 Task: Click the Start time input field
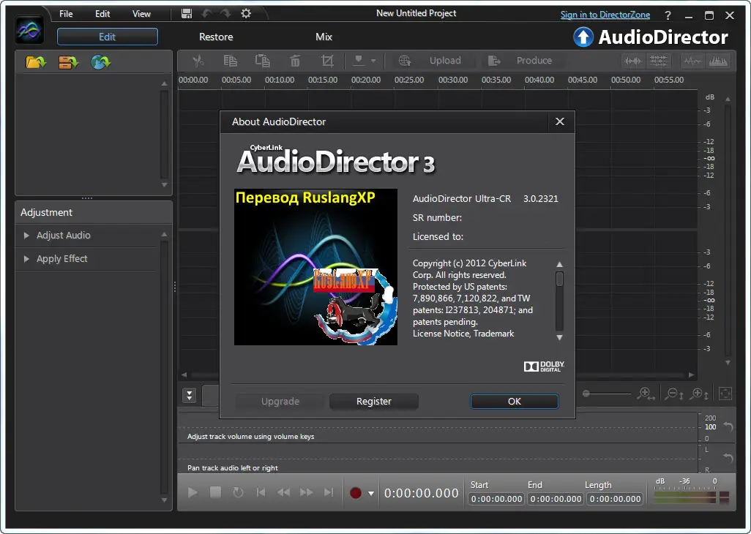497,499
